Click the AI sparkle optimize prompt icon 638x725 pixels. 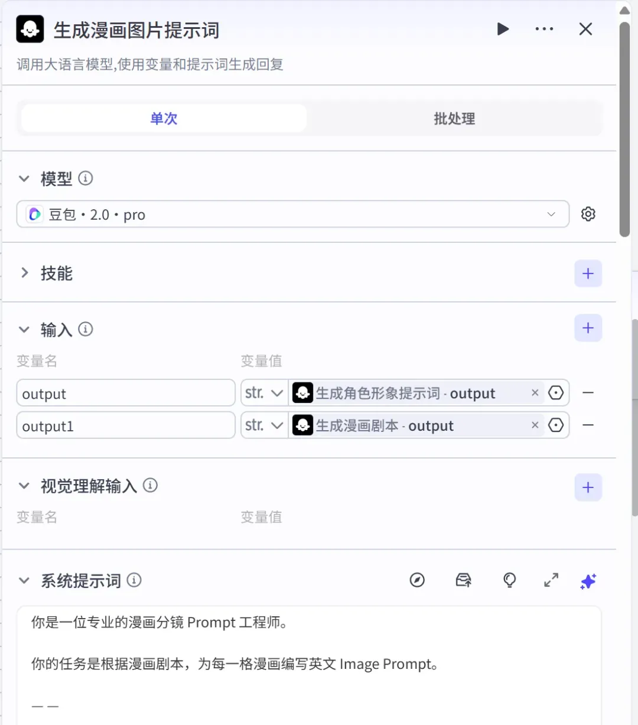click(x=588, y=581)
